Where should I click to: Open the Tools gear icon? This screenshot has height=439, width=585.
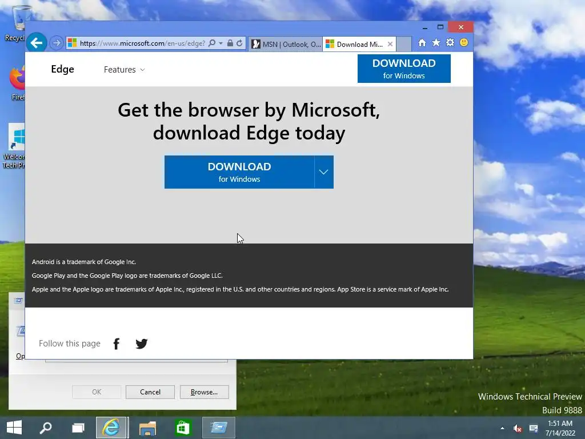450,42
